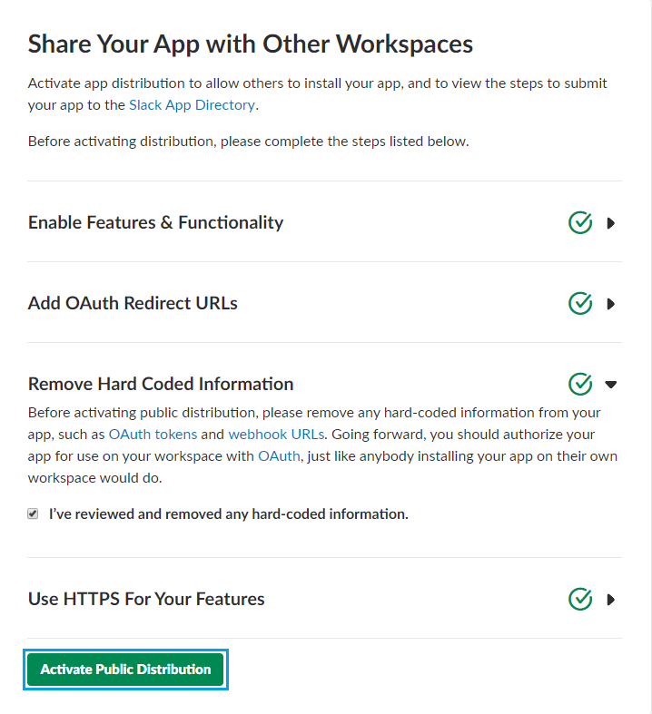Select the Use HTTPS For Your Features heading
Image resolution: width=652 pixels, height=714 pixels.
[x=146, y=599]
